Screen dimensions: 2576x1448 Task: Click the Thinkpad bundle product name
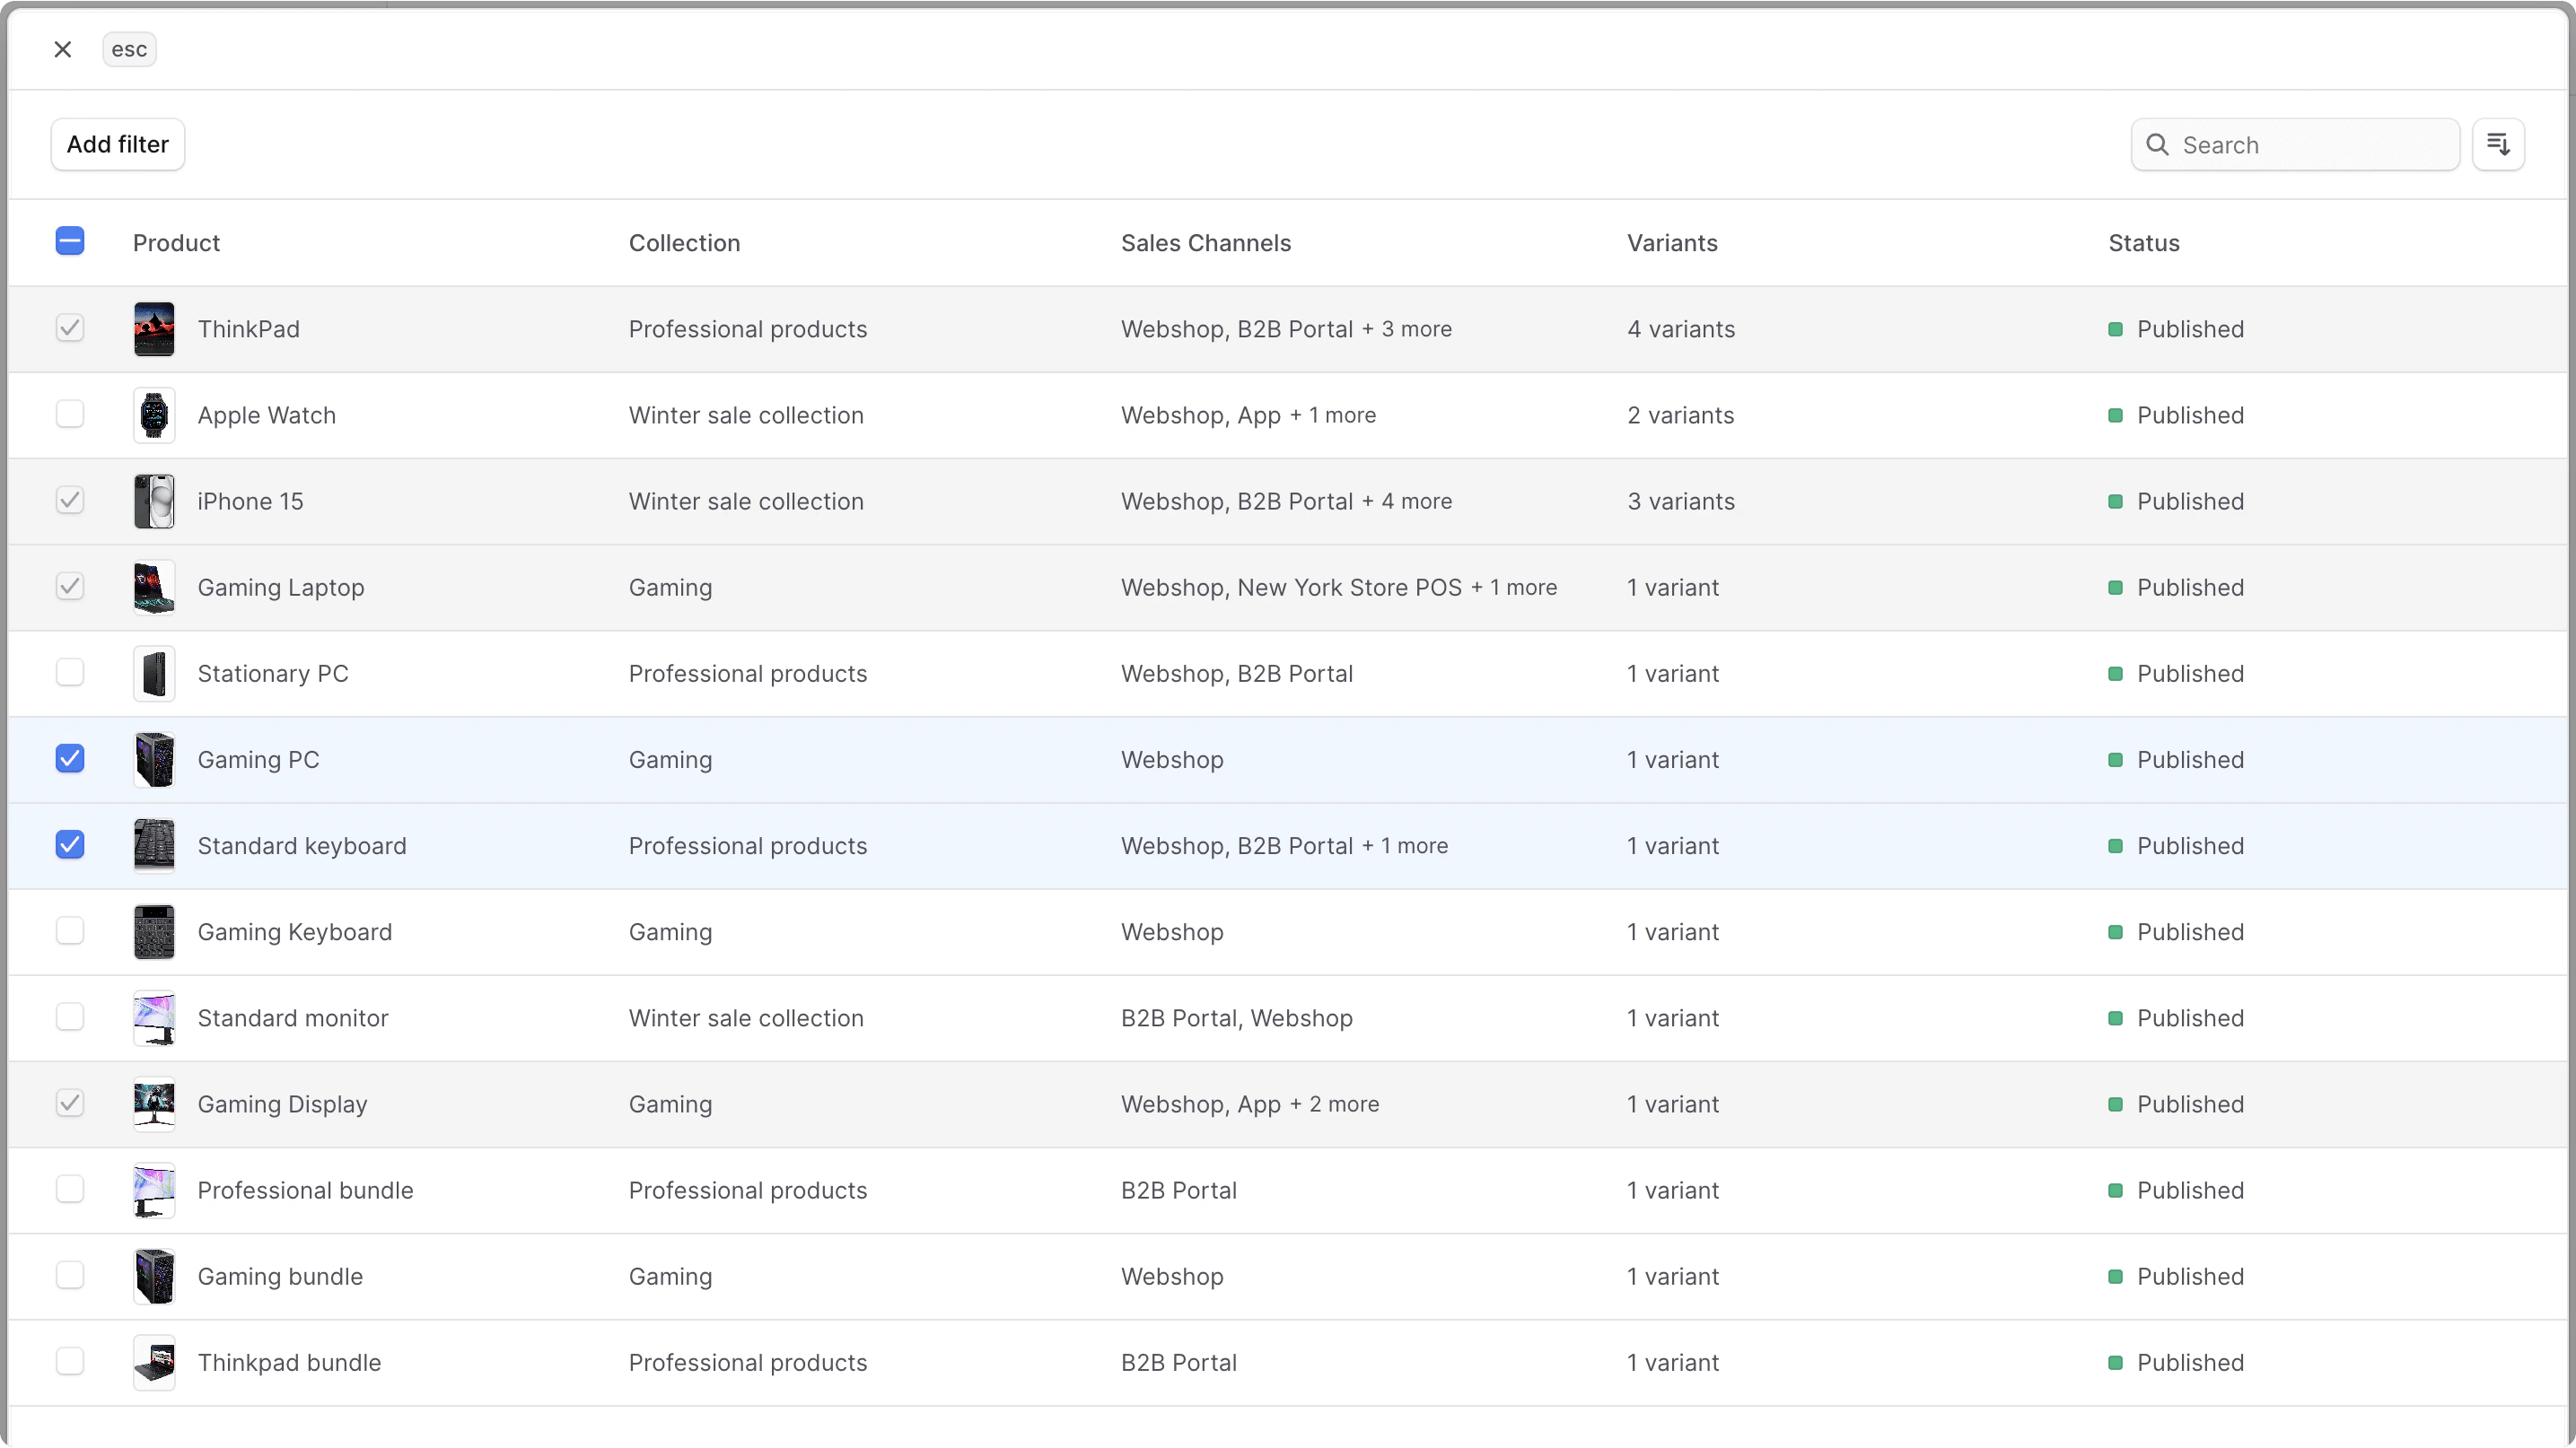(x=289, y=1362)
